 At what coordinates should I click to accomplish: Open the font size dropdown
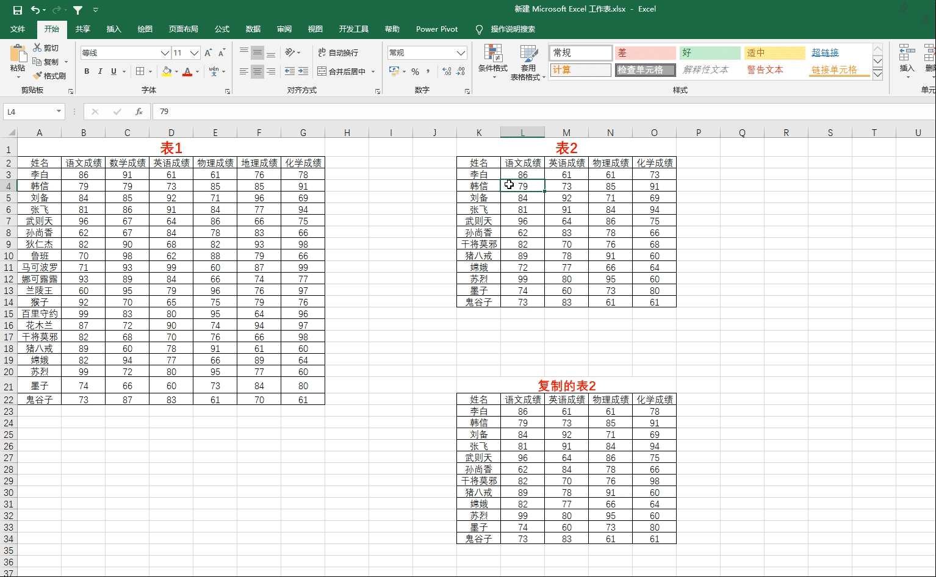click(x=194, y=53)
